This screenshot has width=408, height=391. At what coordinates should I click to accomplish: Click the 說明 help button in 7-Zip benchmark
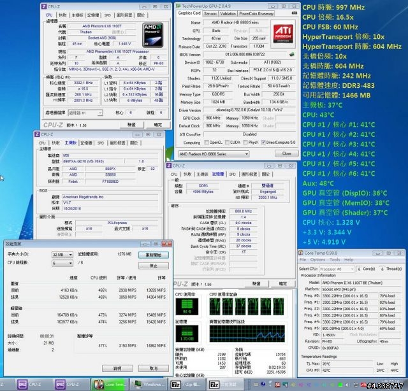117,368
